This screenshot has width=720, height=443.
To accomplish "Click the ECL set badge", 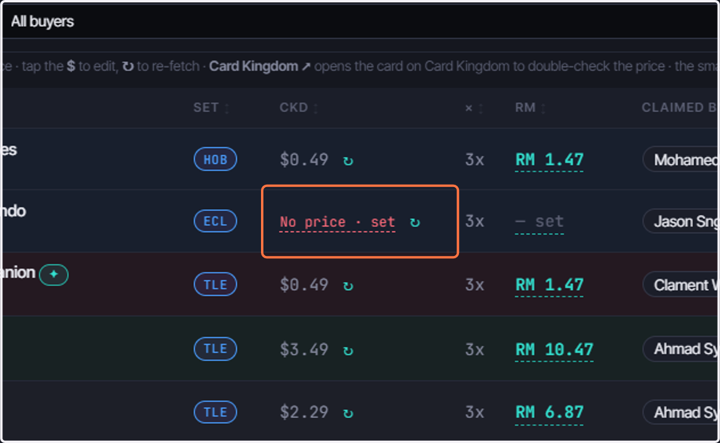I will coord(215,222).
